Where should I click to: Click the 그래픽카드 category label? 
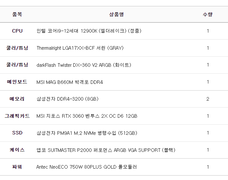17,116
